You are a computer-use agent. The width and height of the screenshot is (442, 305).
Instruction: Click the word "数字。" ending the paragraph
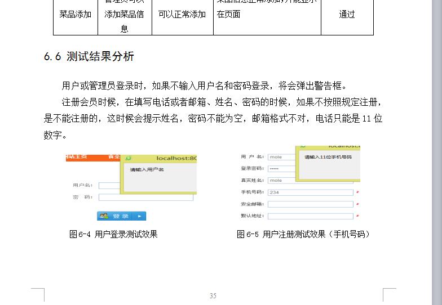[x=55, y=135]
